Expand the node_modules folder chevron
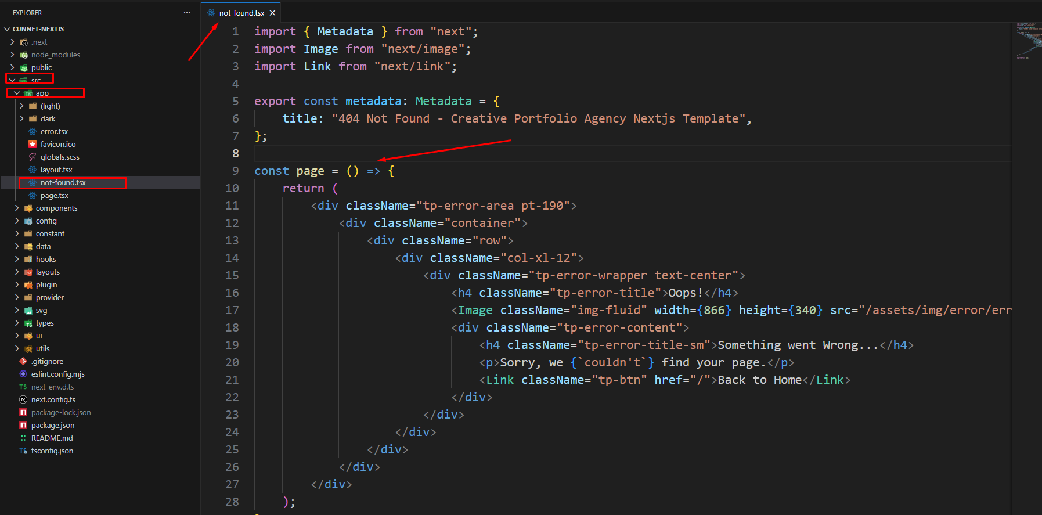The image size is (1042, 515). [12, 55]
